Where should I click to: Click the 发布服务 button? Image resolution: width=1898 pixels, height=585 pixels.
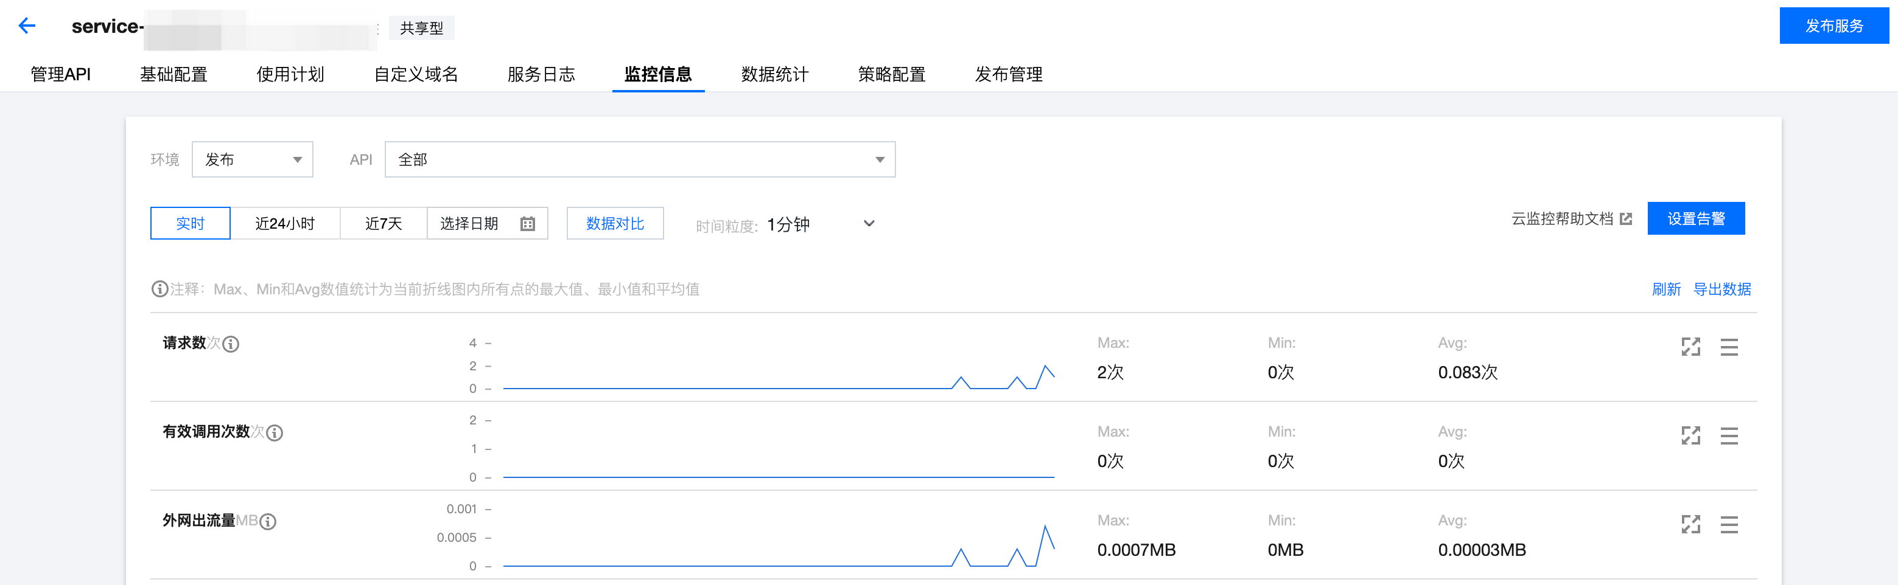(1834, 26)
